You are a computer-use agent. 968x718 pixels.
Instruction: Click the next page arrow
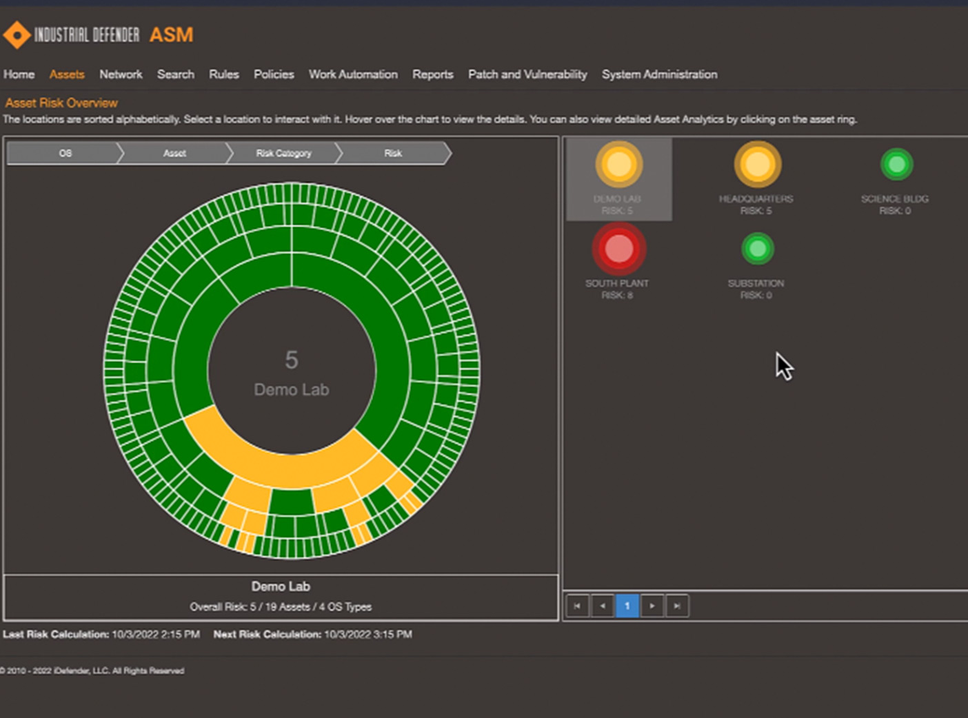tap(652, 606)
